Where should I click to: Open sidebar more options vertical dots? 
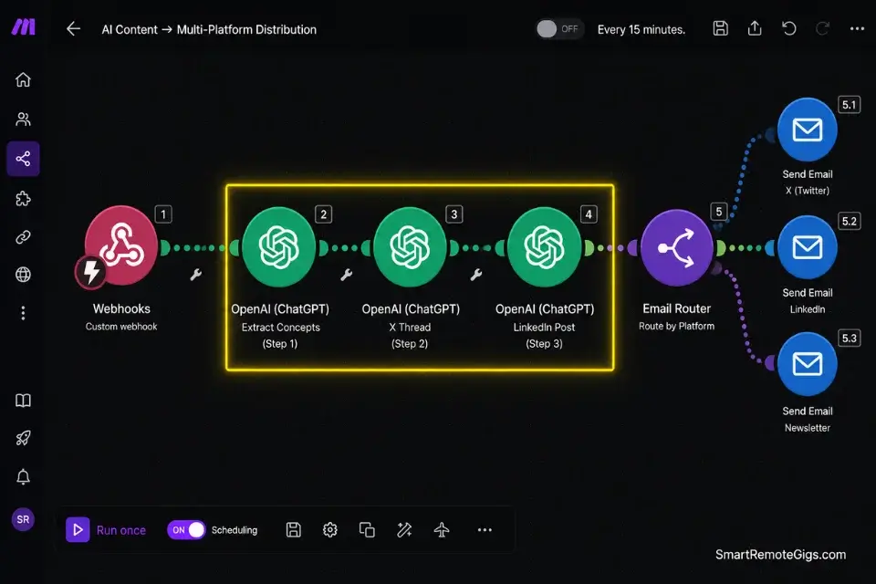point(23,313)
